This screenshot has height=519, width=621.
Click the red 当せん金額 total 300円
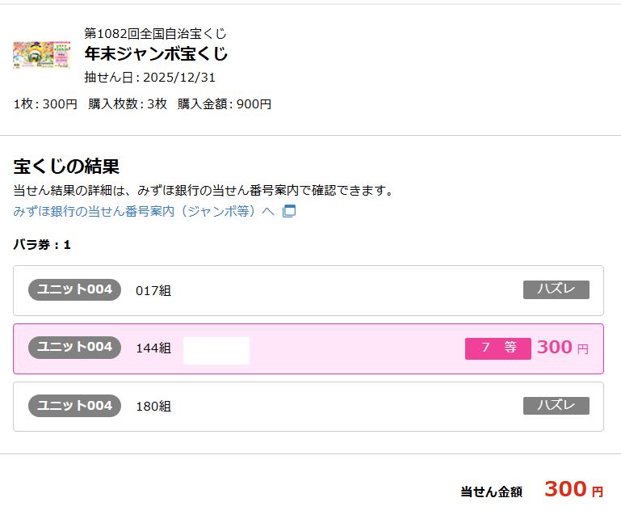pos(573,489)
